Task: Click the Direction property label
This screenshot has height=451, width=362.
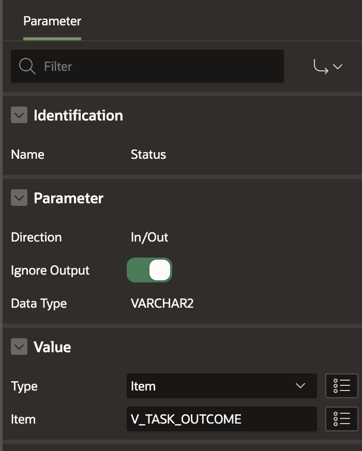Action: pyautogui.click(x=36, y=237)
